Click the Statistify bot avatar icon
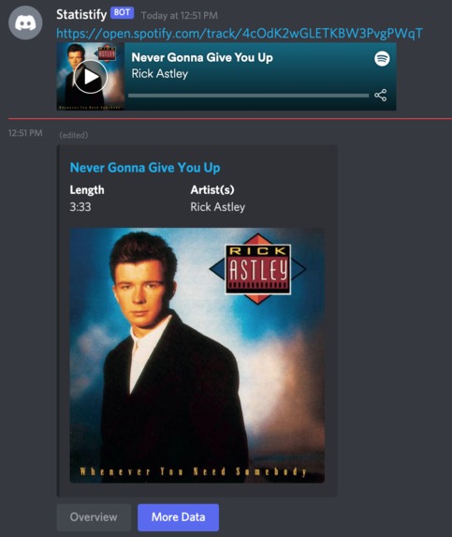This screenshot has width=452, height=537. coord(25,22)
